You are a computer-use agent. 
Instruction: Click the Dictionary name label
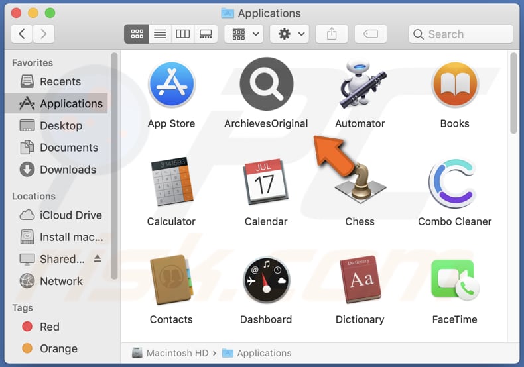click(360, 319)
